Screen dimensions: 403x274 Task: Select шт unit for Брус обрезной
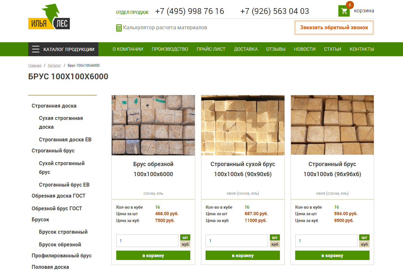point(185,238)
